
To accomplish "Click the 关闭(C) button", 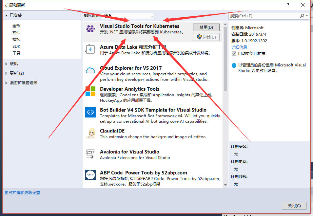I will point(294,206).
